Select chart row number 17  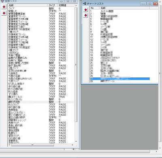click(x=119, y=52)
